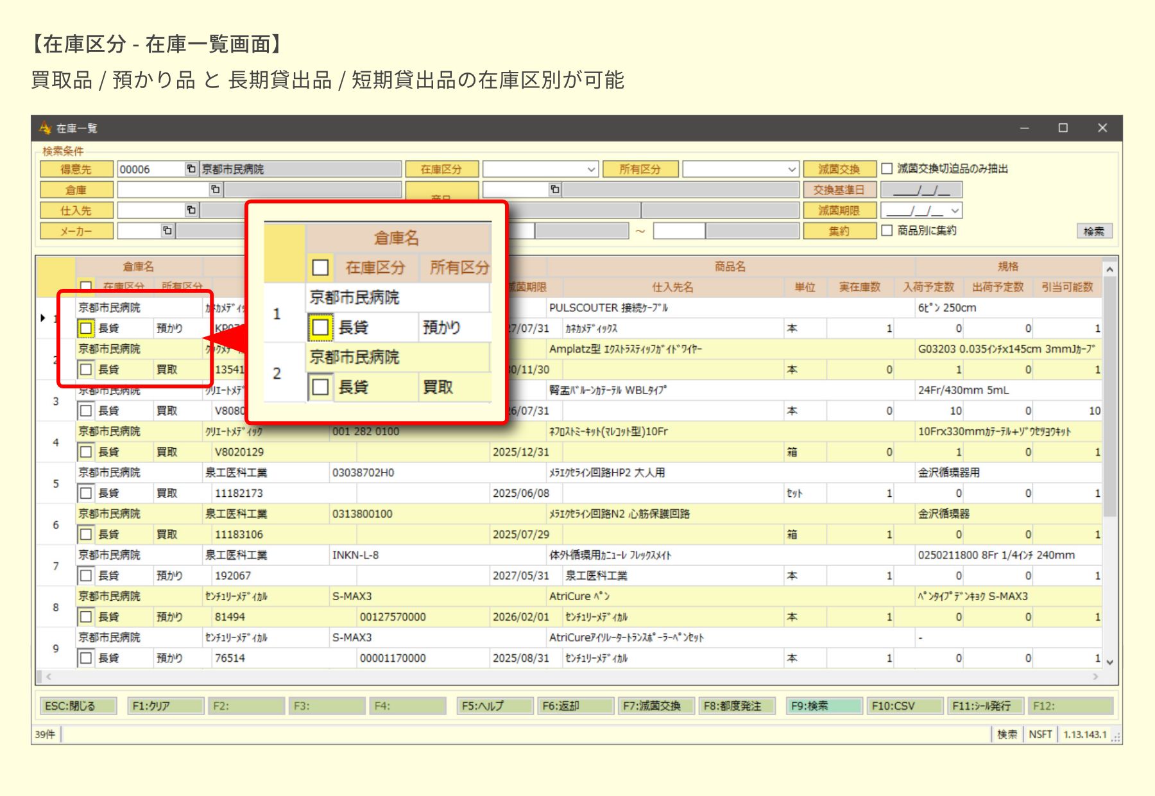Click the 交換基準日 label button
1155x796 pixels.
pos(839,190)
